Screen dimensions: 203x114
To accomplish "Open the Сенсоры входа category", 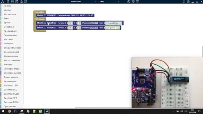I will [11, 69].
